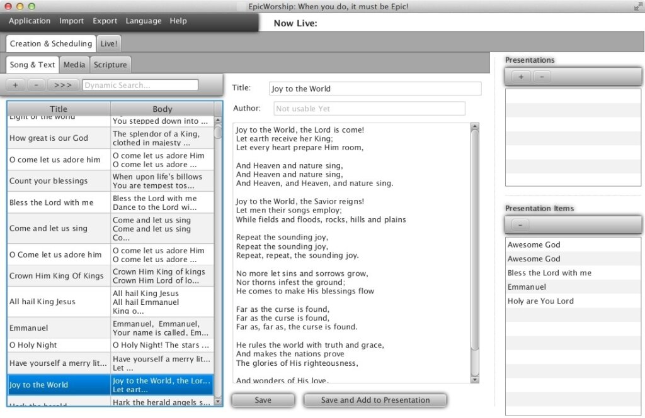Screen dimensions: 645x418
Task: Click the lyrics scrollbar down arrow
Action: point(474,380)
